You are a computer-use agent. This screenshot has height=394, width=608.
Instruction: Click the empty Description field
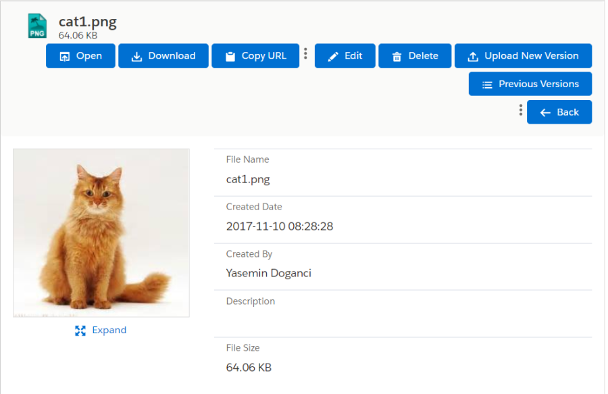click(x=402, y=321)
